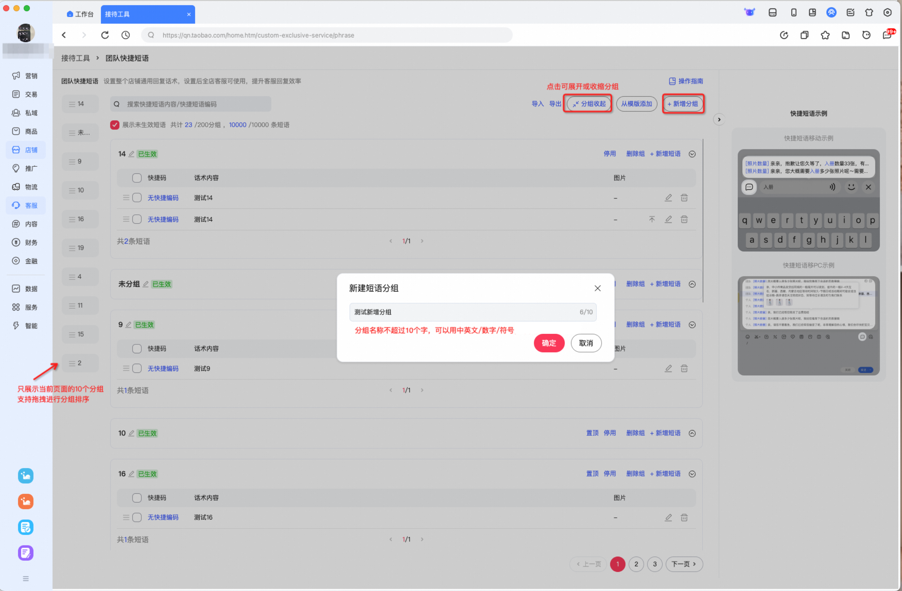Open messages icon with 99+ badge
The height and width of the screenshot is (591, 902).
pyautogui.click(x=887, y=35)
